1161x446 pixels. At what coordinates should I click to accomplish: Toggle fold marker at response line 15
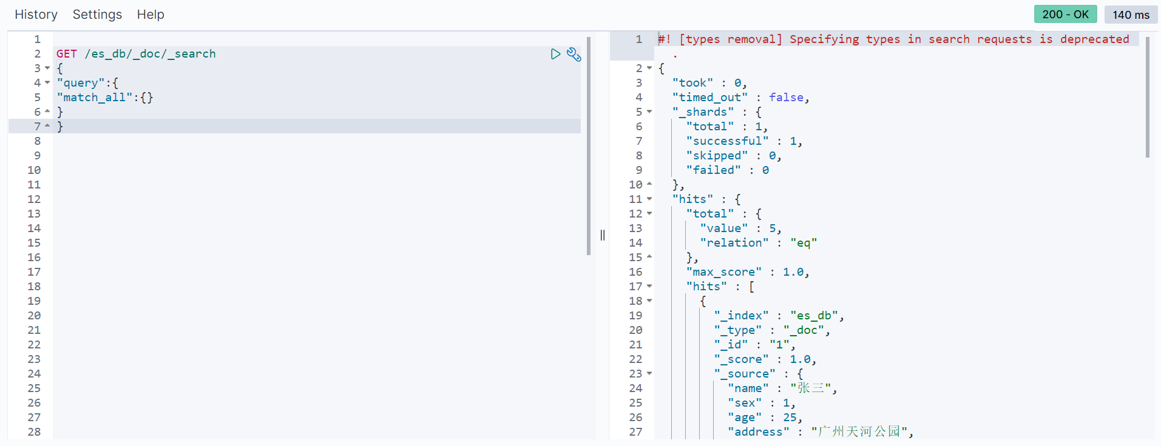point(649,257)
